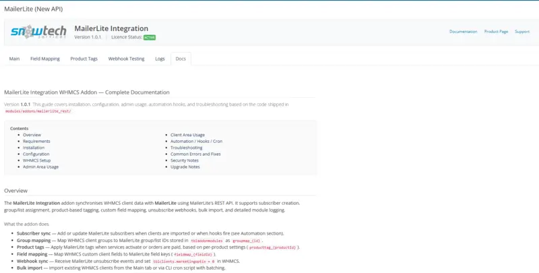The width and height of the screenshot is (539, 273).
Task: Click the tbladdonmodules code label
Action: pos(207,241)
